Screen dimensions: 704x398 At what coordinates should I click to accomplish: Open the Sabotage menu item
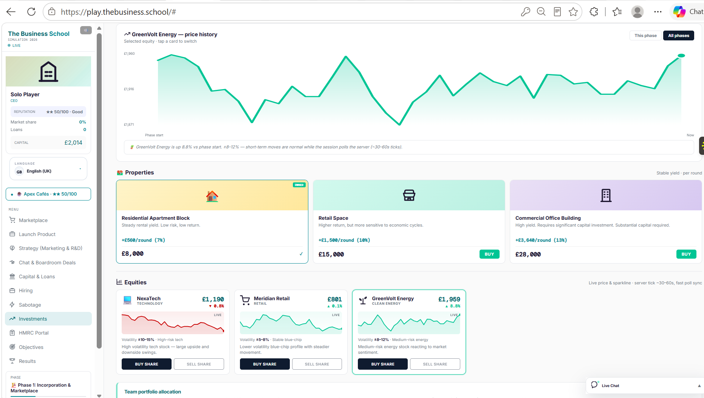(48, 305)
